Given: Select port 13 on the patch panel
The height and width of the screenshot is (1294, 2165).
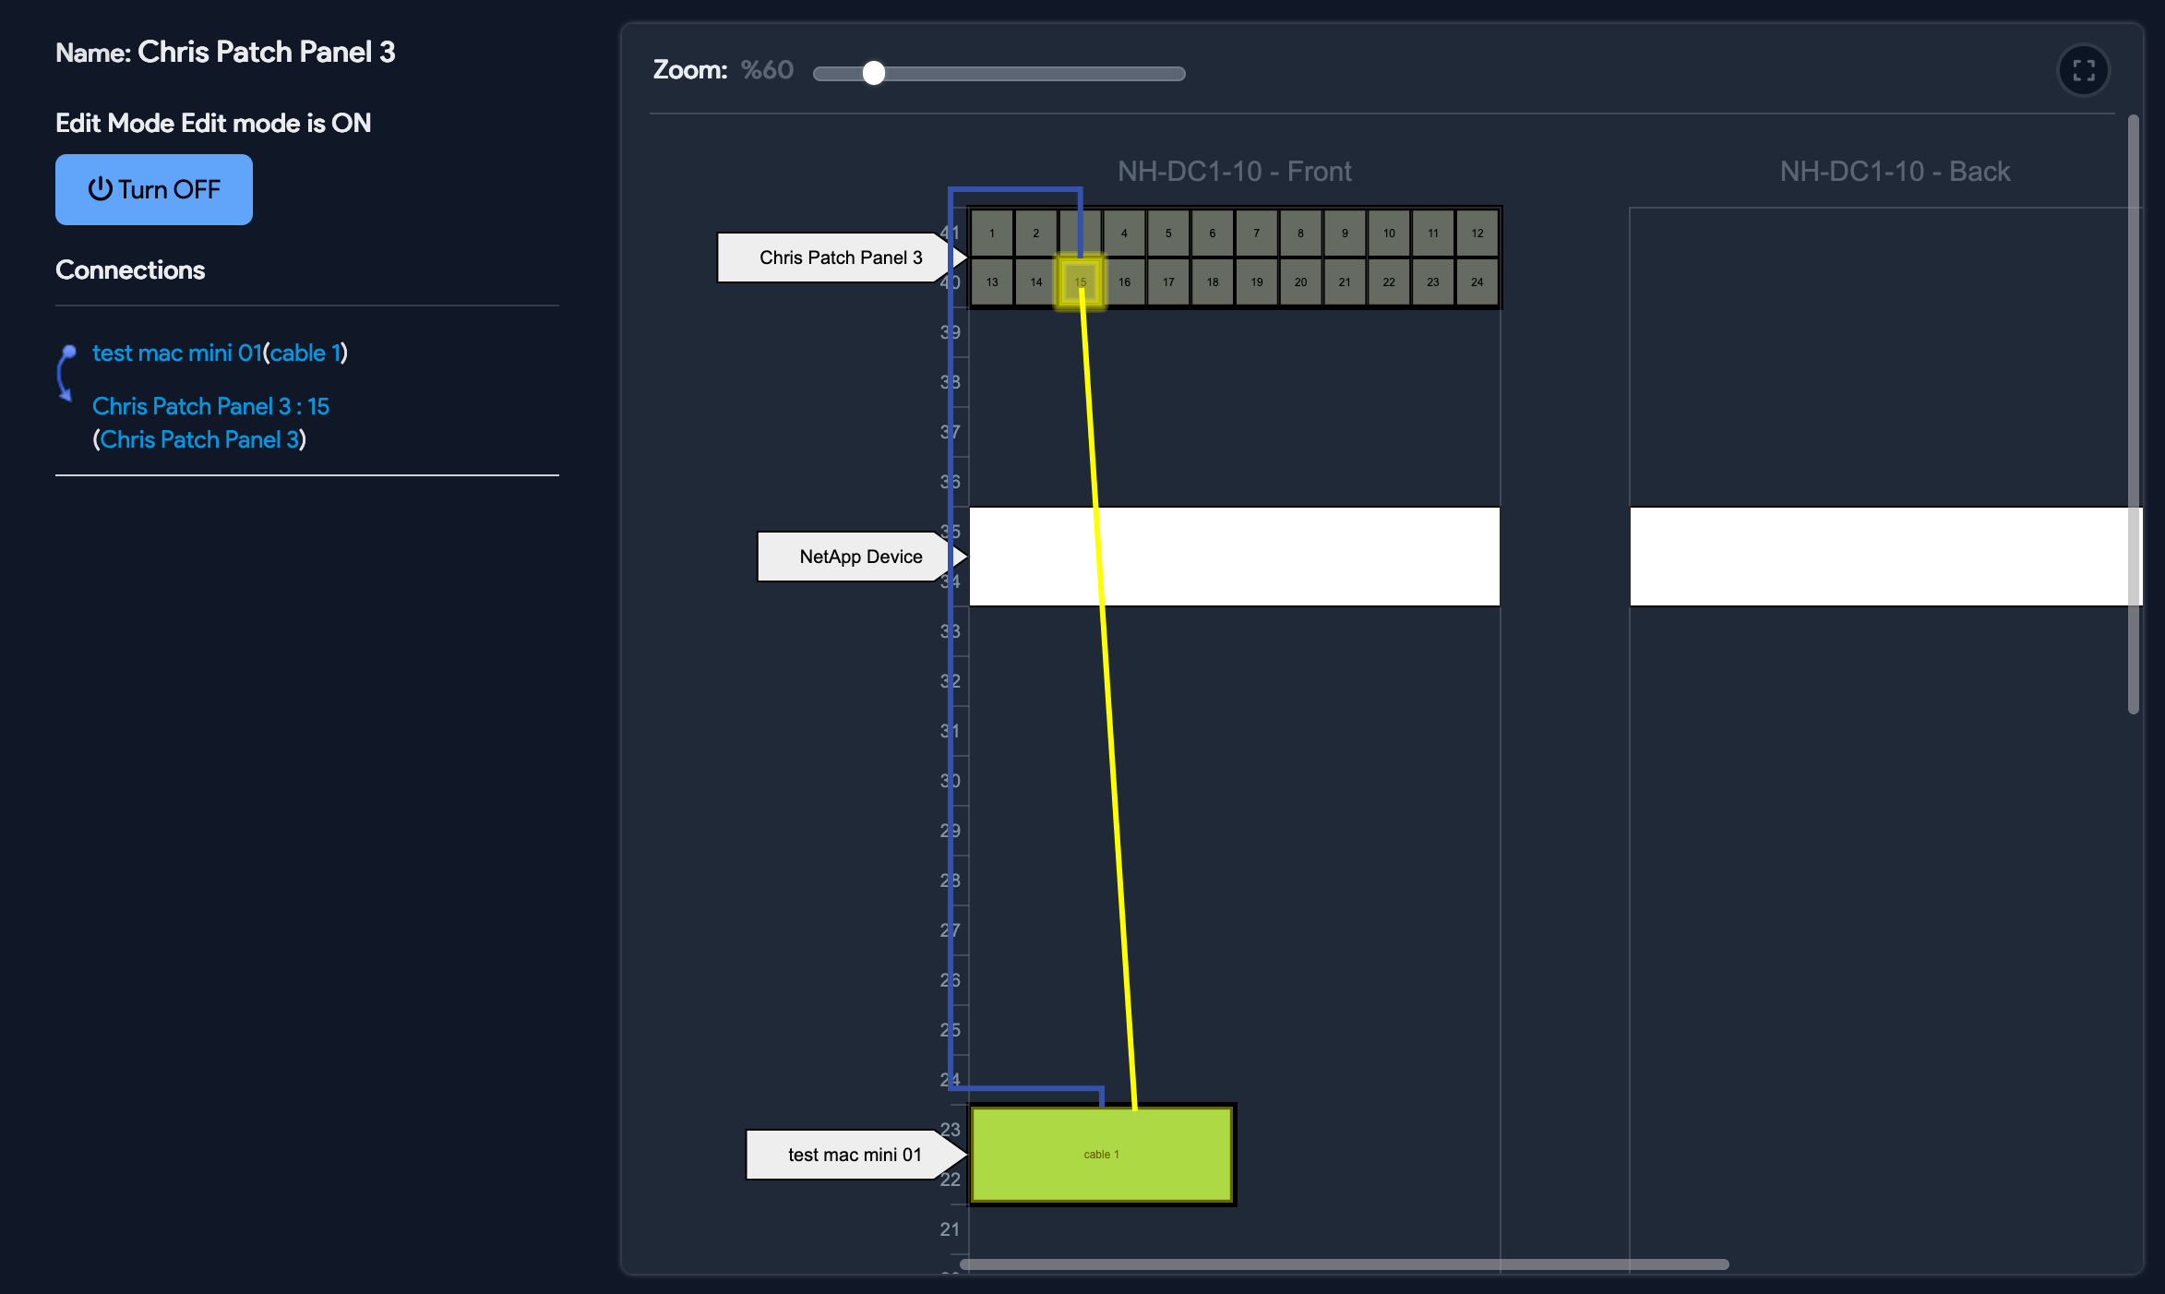Looking at the screenshot, I should click(x=991, y=282).
